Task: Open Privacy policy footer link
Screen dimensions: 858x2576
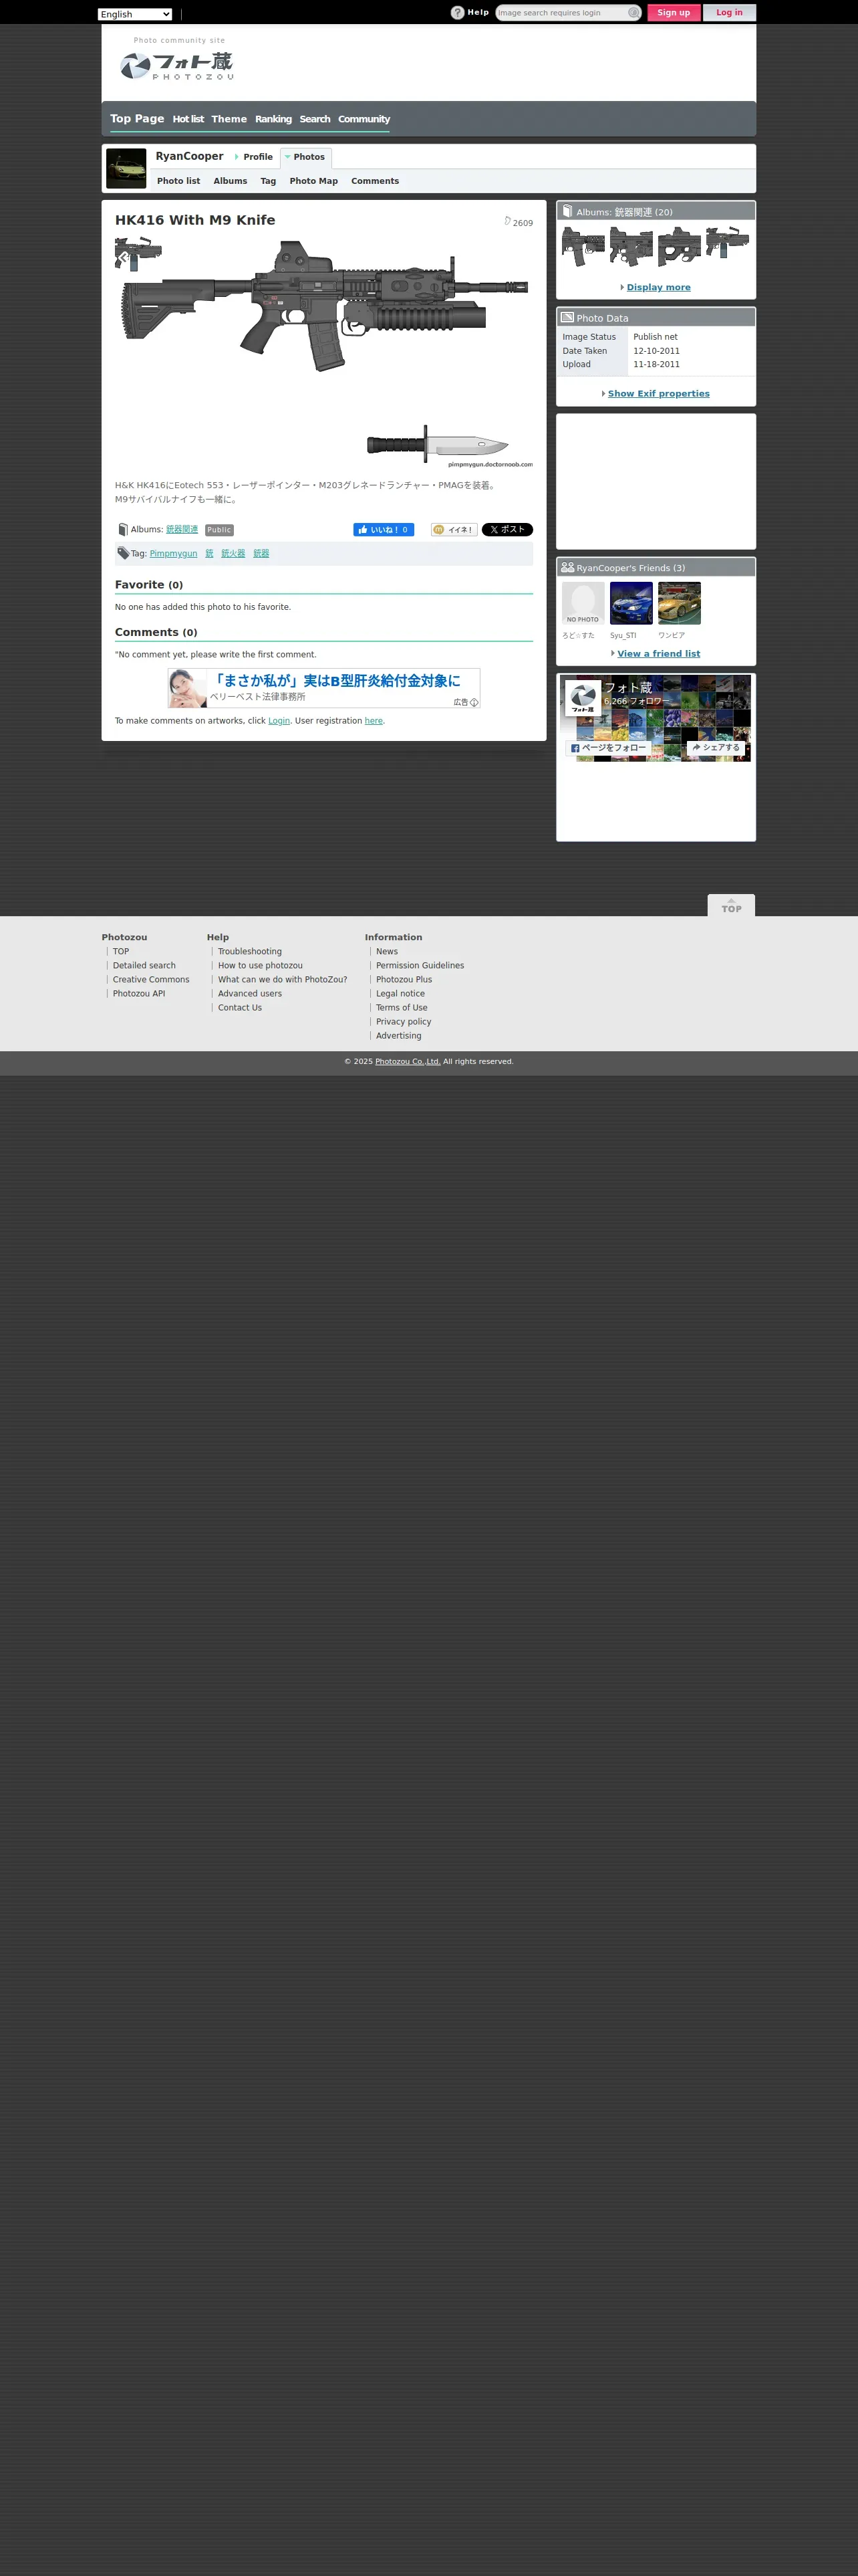Action: tap(404, 1022)
